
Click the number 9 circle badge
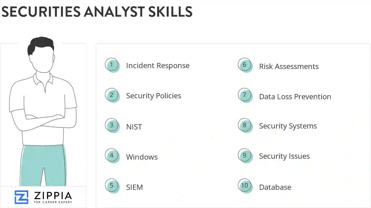click(x=245, y=156)
